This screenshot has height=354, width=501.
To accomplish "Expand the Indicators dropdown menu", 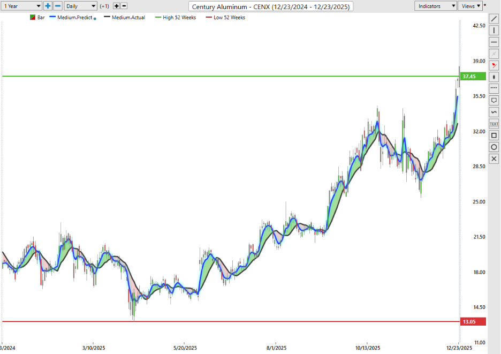I will tap(436, 6).
